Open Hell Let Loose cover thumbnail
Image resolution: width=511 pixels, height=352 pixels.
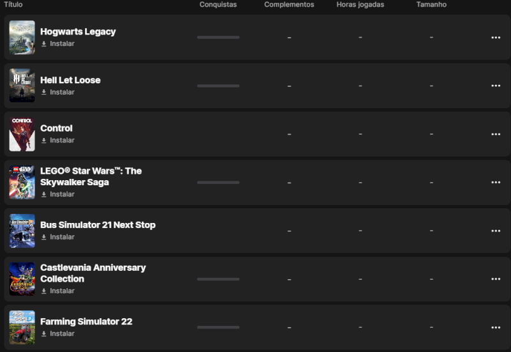[x=22, y=86]
